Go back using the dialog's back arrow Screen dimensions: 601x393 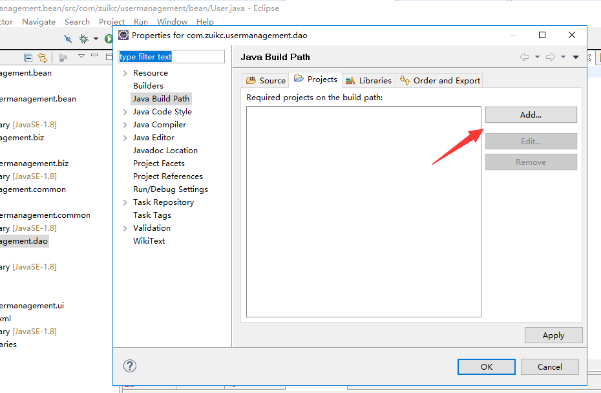524,57
